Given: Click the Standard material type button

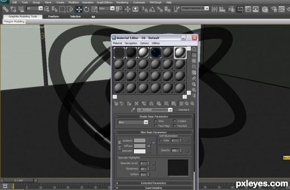Looking at the screenshot, I should 184,110.
